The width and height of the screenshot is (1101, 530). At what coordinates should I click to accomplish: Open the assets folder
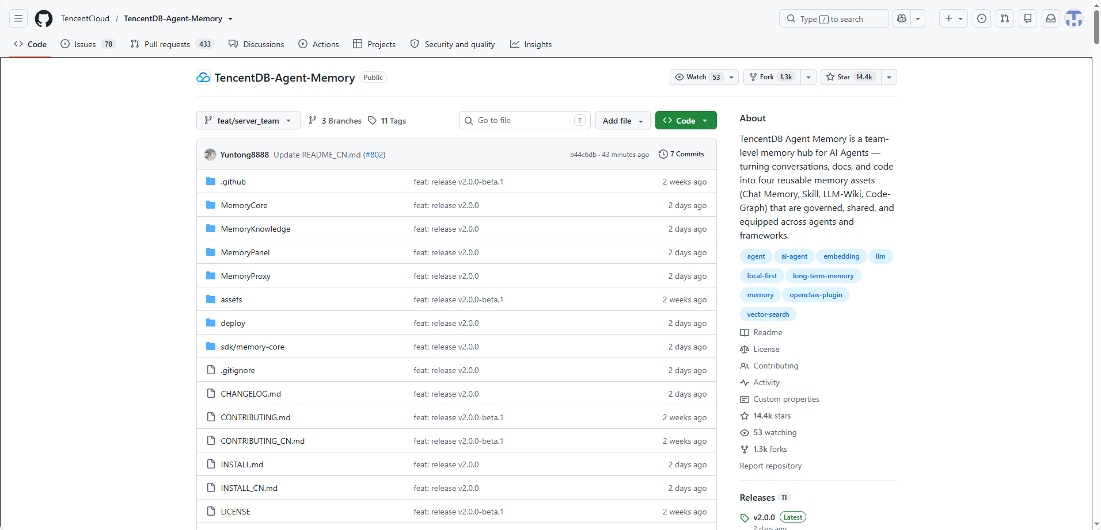click(x=231, y=299)
